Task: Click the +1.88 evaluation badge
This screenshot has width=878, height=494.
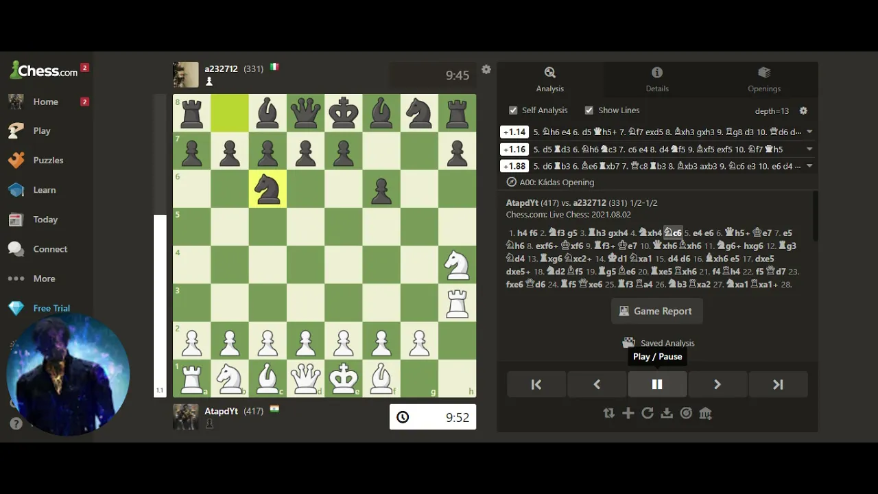Action: [514, 166]
